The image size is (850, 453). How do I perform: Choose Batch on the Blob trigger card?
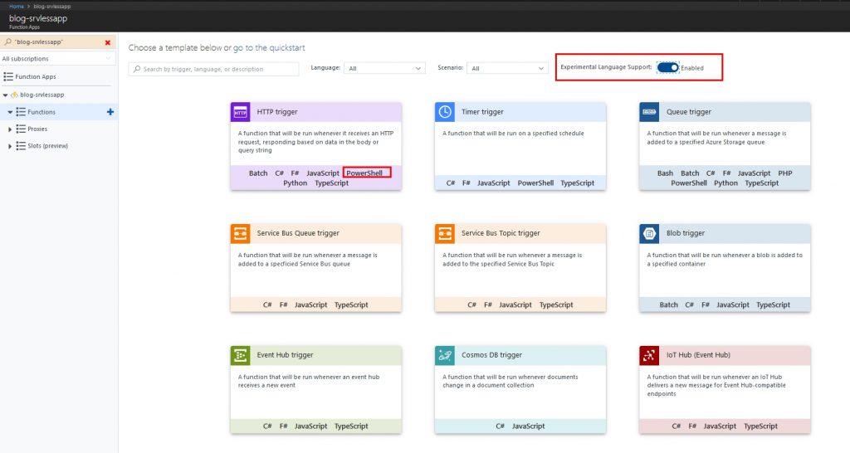click(668, 305)
